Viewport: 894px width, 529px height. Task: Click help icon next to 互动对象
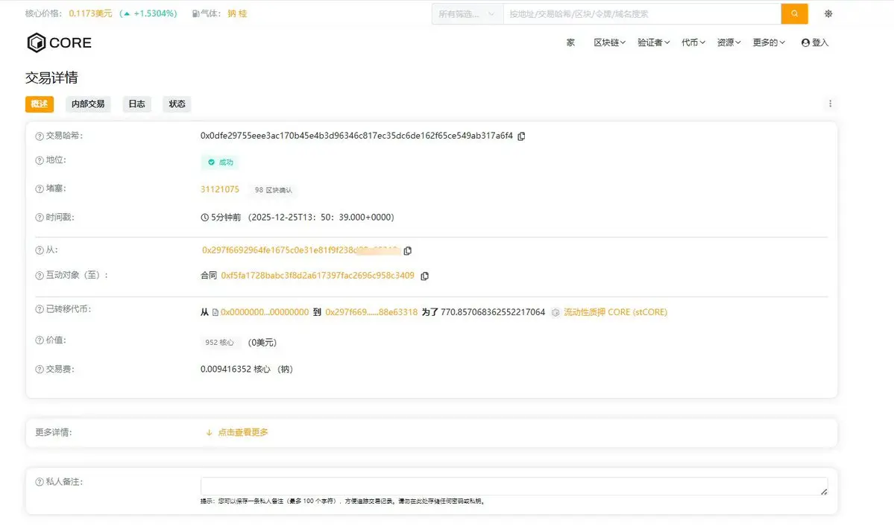coord(40,276)
